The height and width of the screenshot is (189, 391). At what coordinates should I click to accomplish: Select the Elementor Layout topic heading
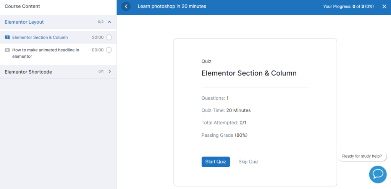24,22
